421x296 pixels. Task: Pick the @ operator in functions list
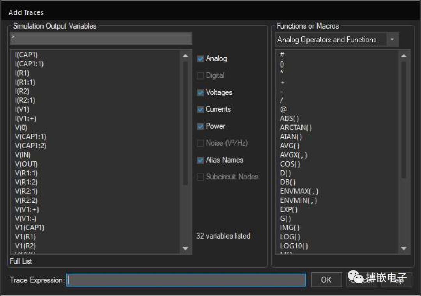(283, 110)
